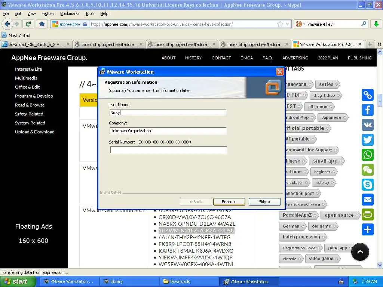Click the User Name field in installer
This screenshot has height=287, width=383.
168,112
